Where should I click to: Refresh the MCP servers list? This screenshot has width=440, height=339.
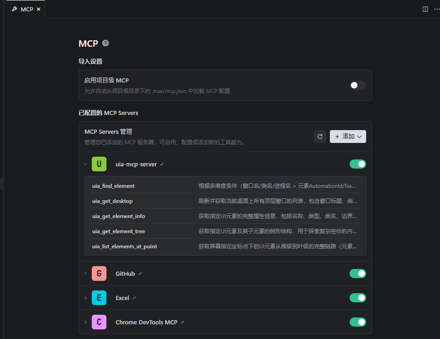coord(320,137)
